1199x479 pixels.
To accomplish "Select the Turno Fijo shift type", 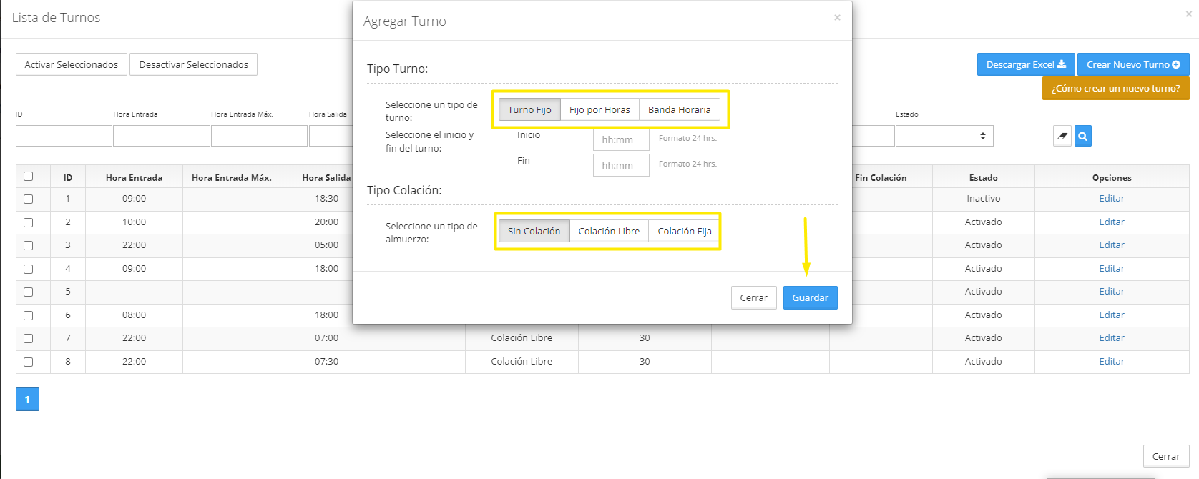I will 529,109.
